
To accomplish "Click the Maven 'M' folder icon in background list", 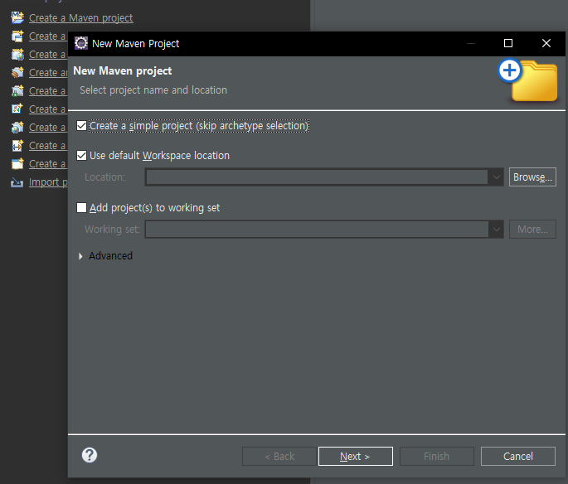I will click(x=17, y=17).
